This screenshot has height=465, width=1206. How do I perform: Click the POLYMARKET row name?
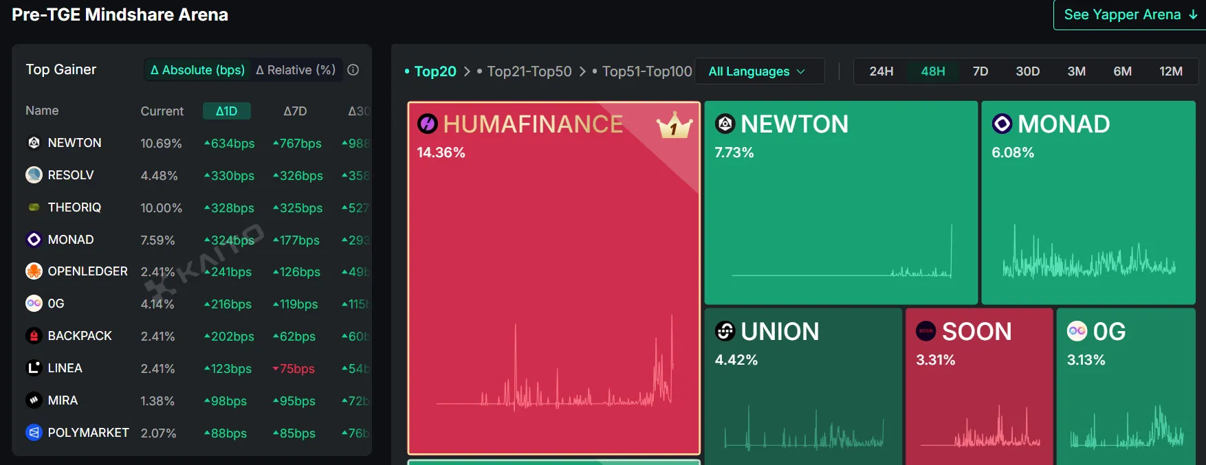tap(88, 432)
